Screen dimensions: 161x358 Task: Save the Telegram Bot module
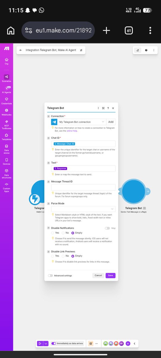pyautogui.click(x=110, y=275)
